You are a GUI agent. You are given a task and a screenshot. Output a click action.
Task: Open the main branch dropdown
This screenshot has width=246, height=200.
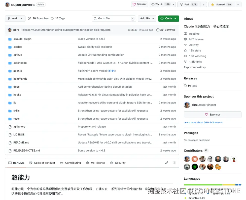click(15, 18)
